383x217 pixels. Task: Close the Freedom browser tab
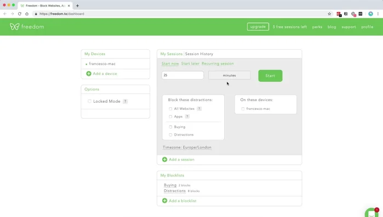(68, 5)
